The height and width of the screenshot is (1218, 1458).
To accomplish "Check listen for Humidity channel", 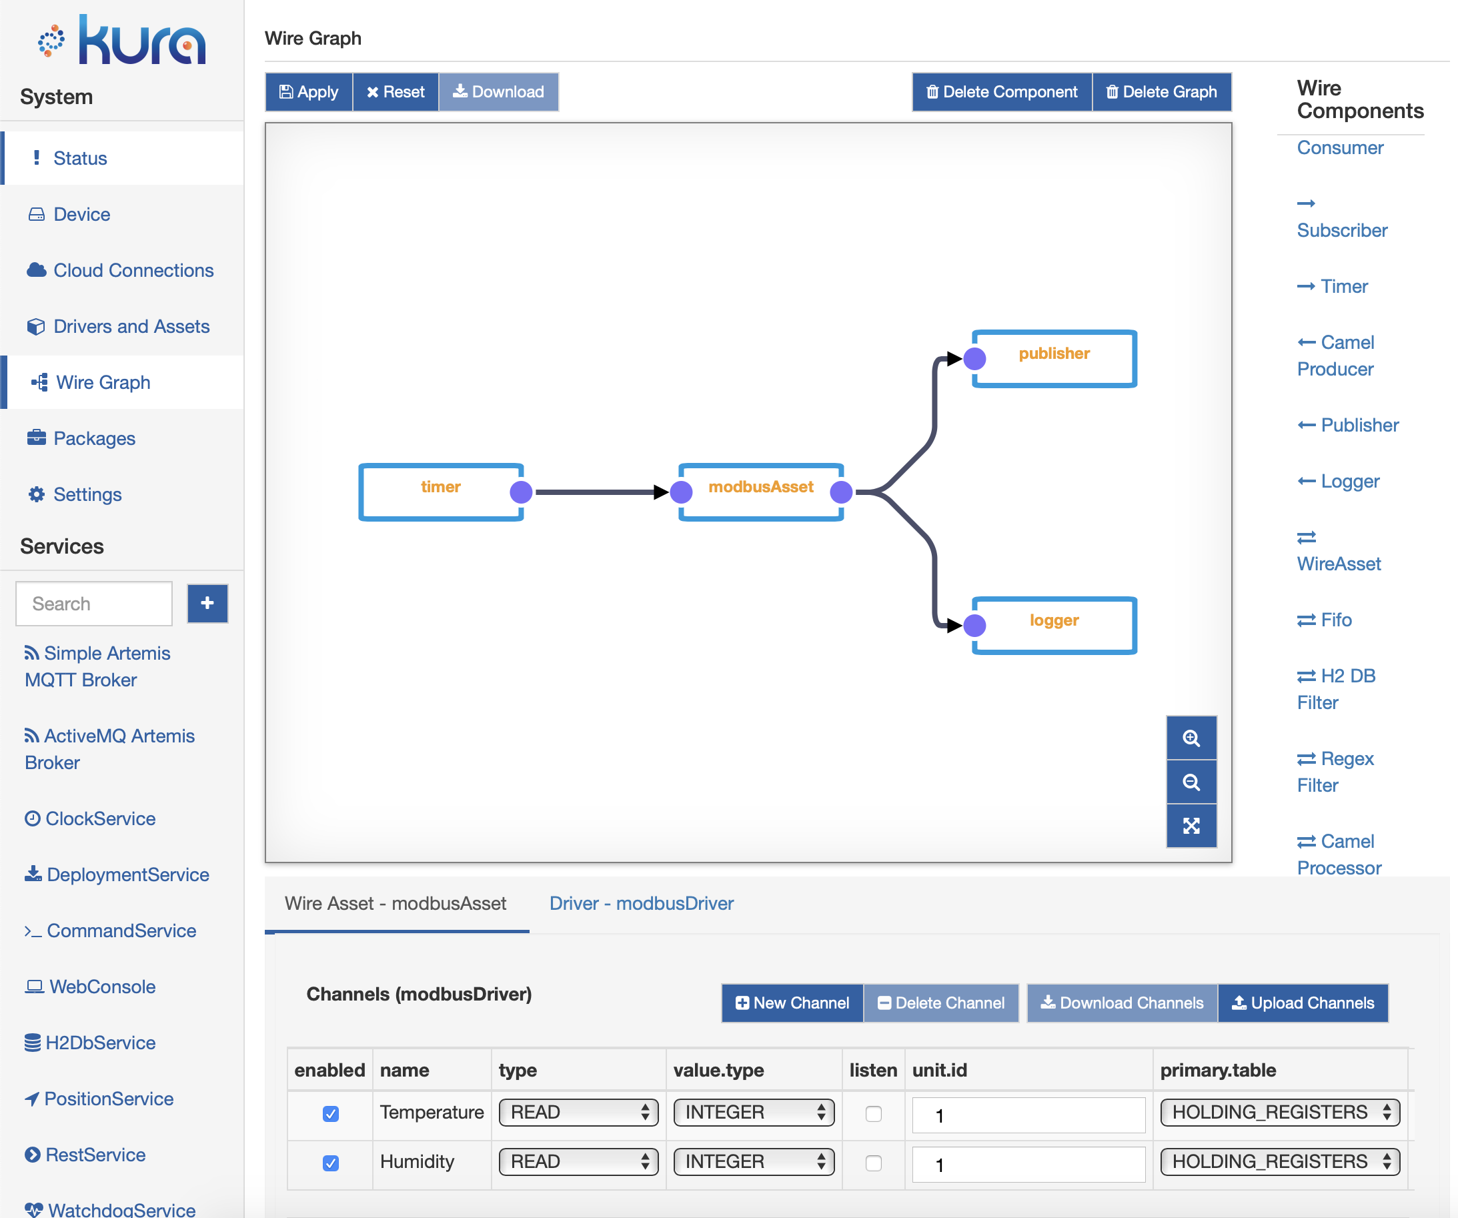I will [874, 1163].
